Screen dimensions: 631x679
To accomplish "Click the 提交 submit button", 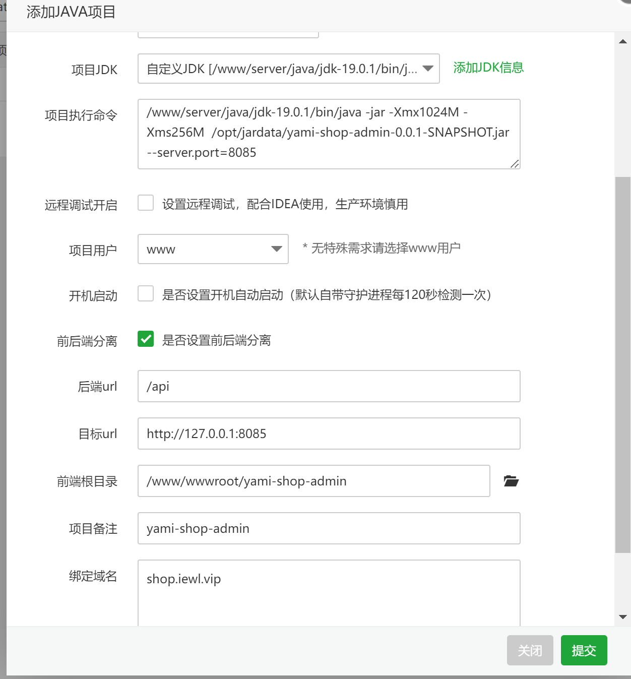I will coord(584,650).
